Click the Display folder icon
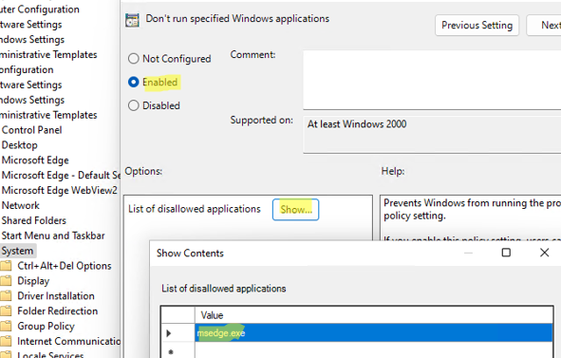The image size is (561, 358). (6, 281)
